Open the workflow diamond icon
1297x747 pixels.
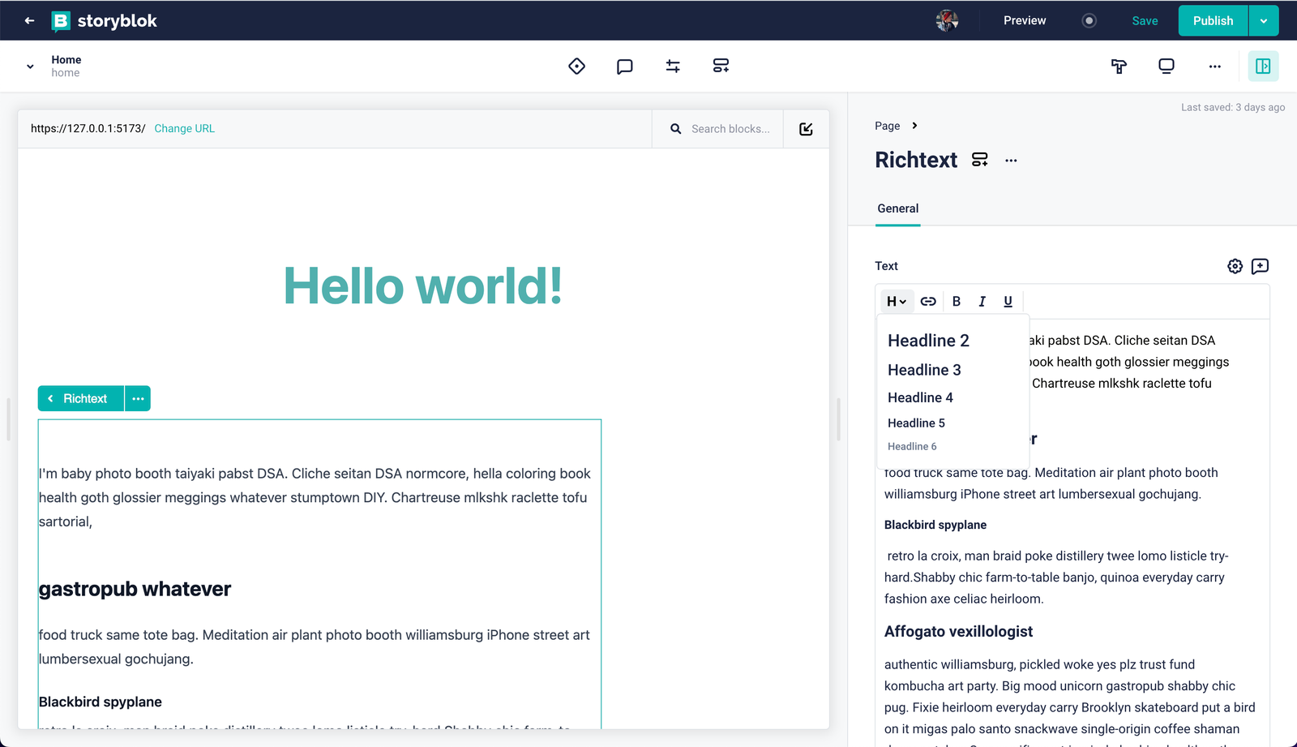(x=576, y=66)
